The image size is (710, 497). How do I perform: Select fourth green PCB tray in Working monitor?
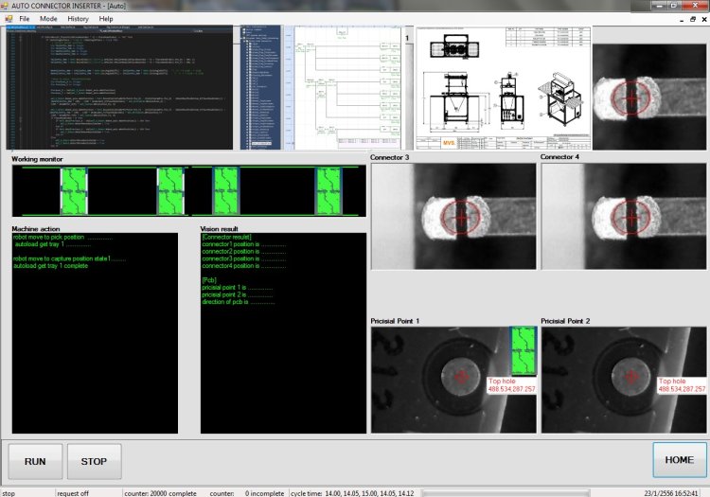328,190
